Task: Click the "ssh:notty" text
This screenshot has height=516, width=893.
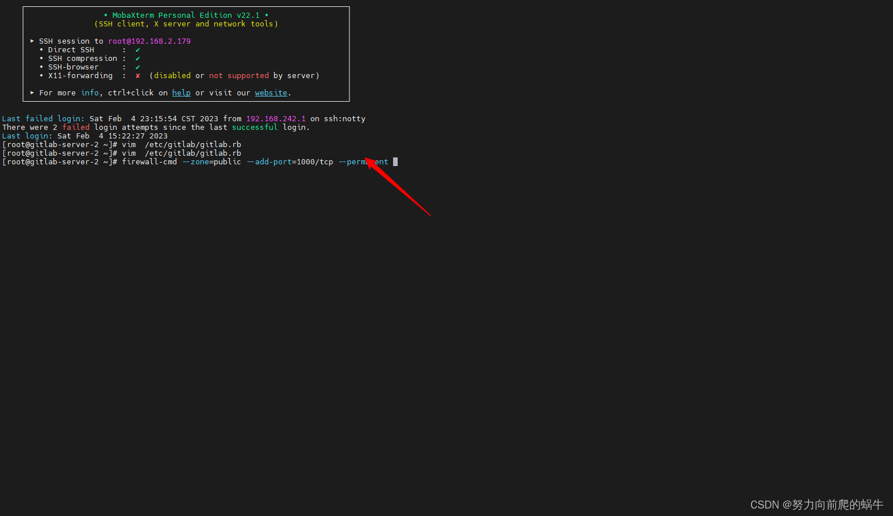Action: click(x=345, y=119)
